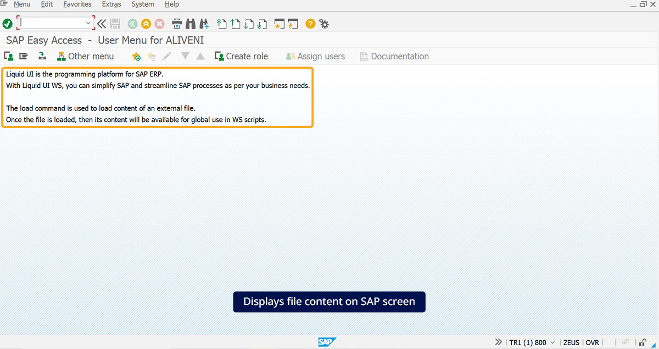Screen dimensions: 659x349
Task: Click the Move Favorites Up triangle
Action: point(200,56)
